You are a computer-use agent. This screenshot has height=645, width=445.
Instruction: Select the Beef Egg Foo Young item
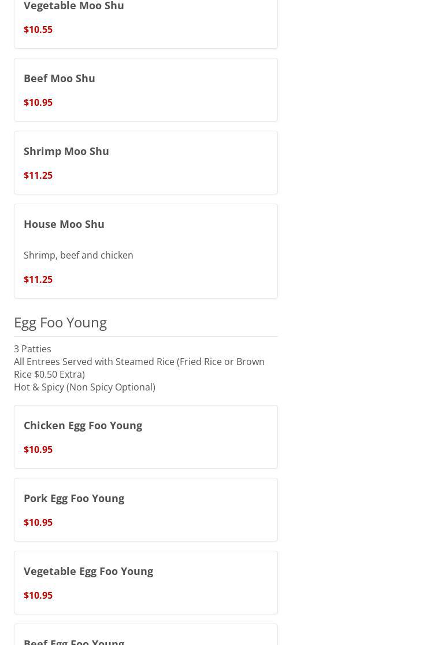click(x=74, y=640)
